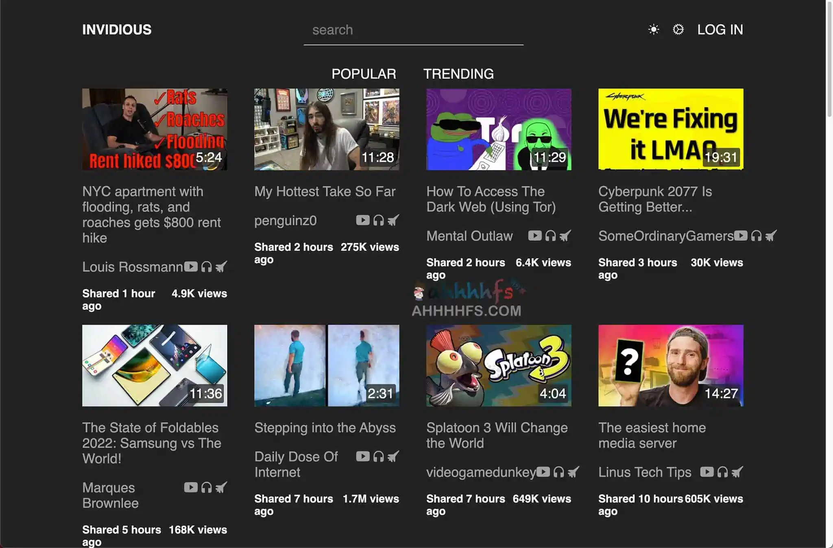This screenshot has height=548, width=833.
Task: Click the headphones icon next to Louis Rossmann
Action: [207, 267]
